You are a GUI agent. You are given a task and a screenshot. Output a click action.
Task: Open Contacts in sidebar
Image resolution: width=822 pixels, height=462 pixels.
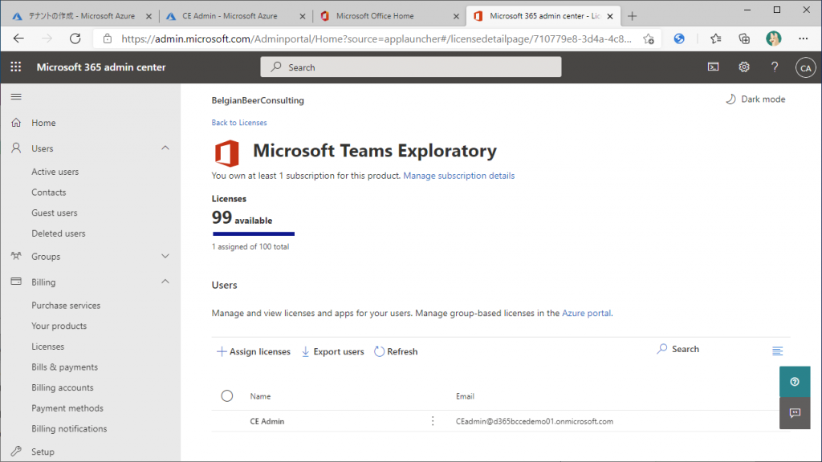pos(49,192)
